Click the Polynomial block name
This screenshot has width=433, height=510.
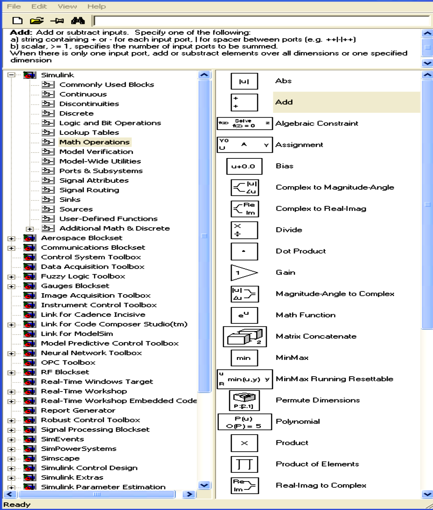(x=298, y=422)
